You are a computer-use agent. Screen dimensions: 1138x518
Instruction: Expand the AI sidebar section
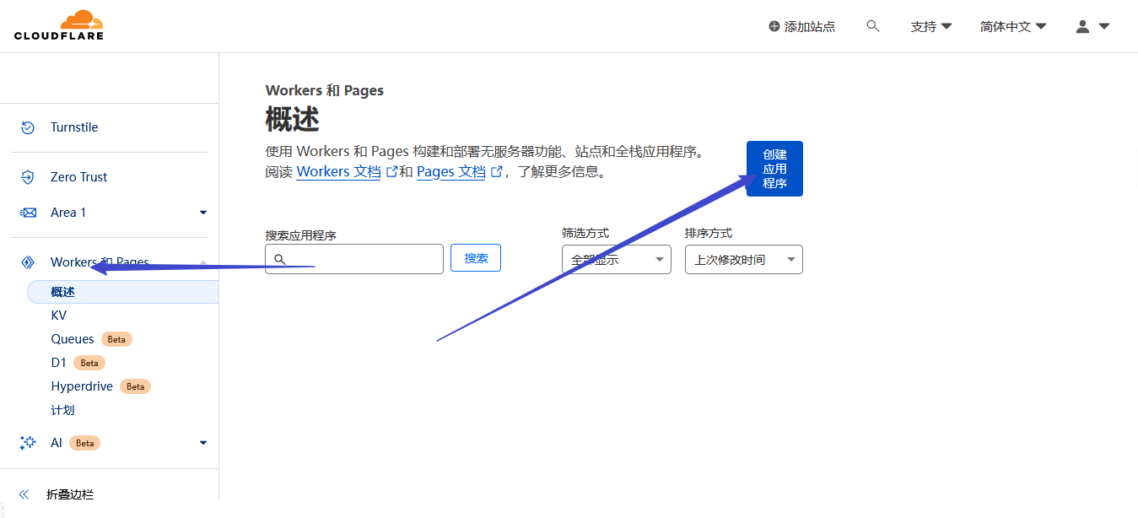(202, 442)
